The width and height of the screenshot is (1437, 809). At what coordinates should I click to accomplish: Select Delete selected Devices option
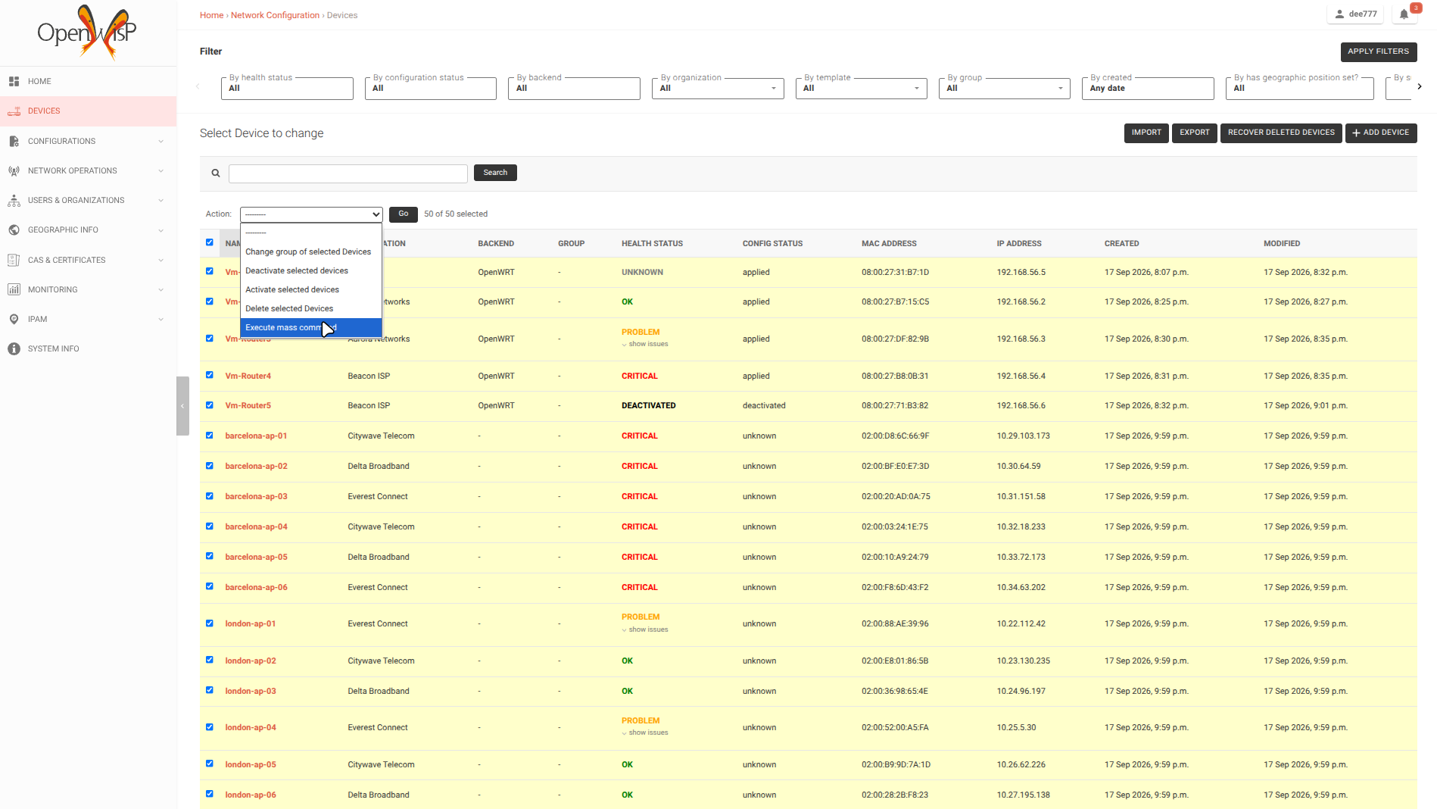coord(311,308)
